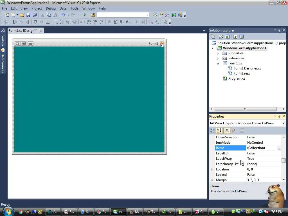Click the ellipsis button for Items collection

(279, 148)
